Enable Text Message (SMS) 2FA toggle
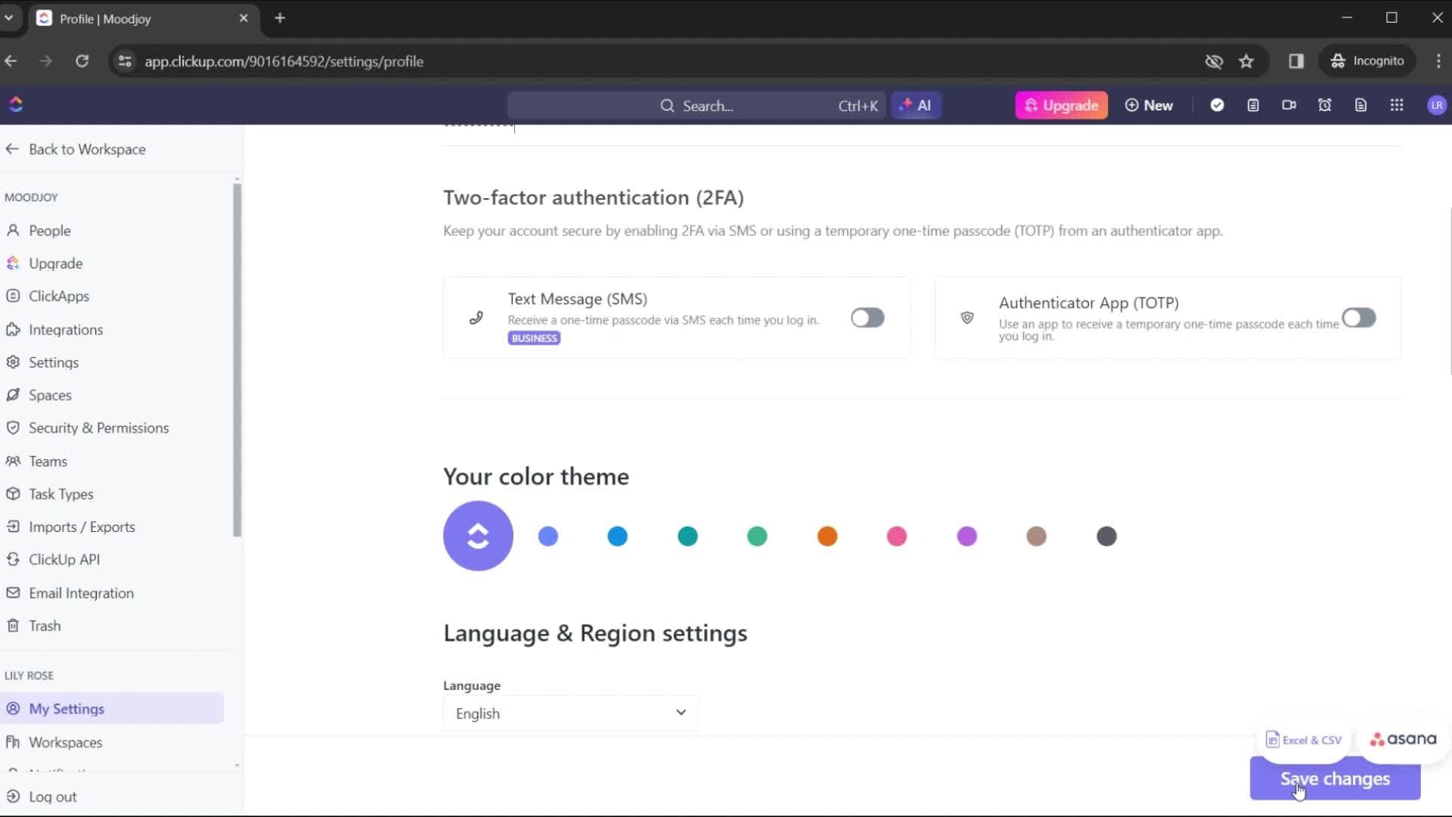 (867, 318)
